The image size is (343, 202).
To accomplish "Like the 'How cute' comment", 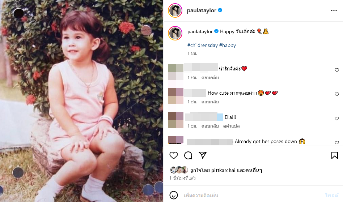I will pyautogui.click(x=336, y=94).
